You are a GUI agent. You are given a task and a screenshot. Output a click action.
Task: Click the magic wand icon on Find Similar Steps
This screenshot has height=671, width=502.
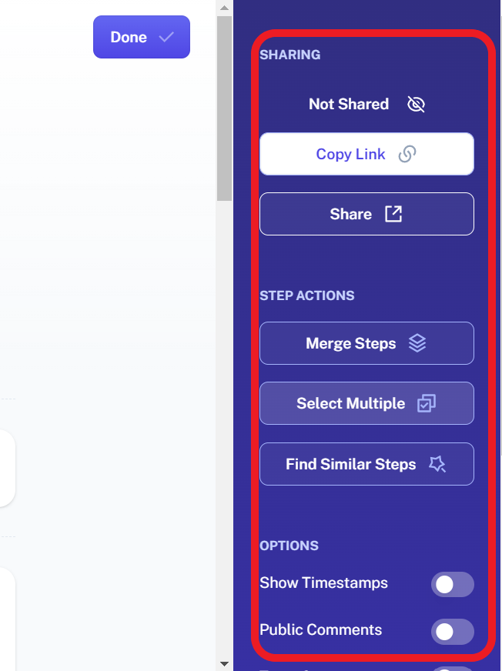[437, 464]
